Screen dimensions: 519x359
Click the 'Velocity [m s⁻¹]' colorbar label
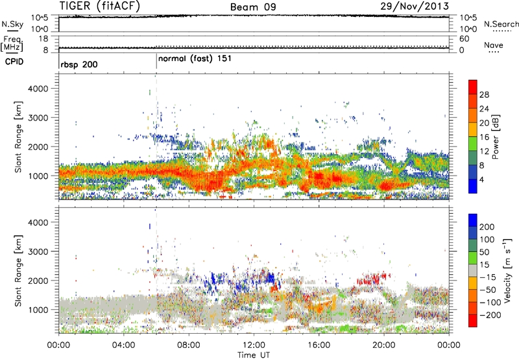pos(507,270)
